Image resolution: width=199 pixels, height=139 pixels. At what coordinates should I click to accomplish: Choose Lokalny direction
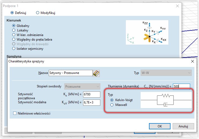coord(14,30)
